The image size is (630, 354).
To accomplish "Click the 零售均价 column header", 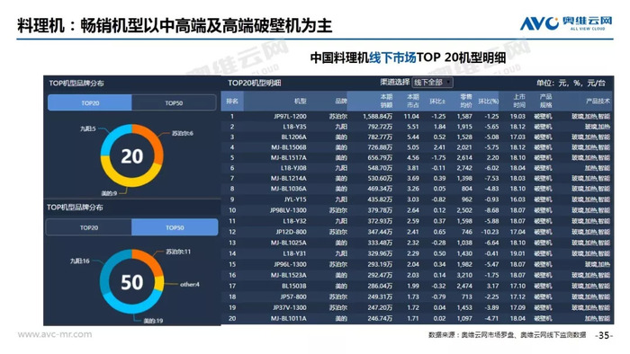I will pyautogui.click(x=465, y=101).
